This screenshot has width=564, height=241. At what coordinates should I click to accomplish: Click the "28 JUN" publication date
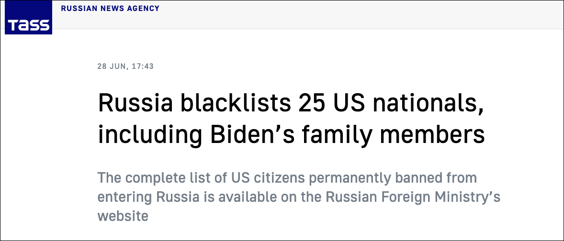111,66
